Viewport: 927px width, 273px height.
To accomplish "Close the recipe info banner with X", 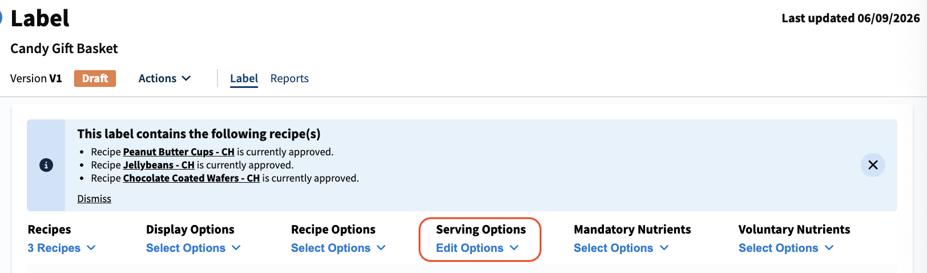I will tap(873, 165).
